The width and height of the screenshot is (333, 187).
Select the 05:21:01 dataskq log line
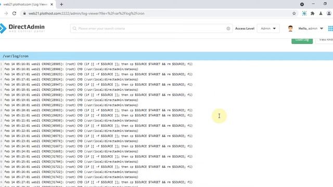pos(71,121)
